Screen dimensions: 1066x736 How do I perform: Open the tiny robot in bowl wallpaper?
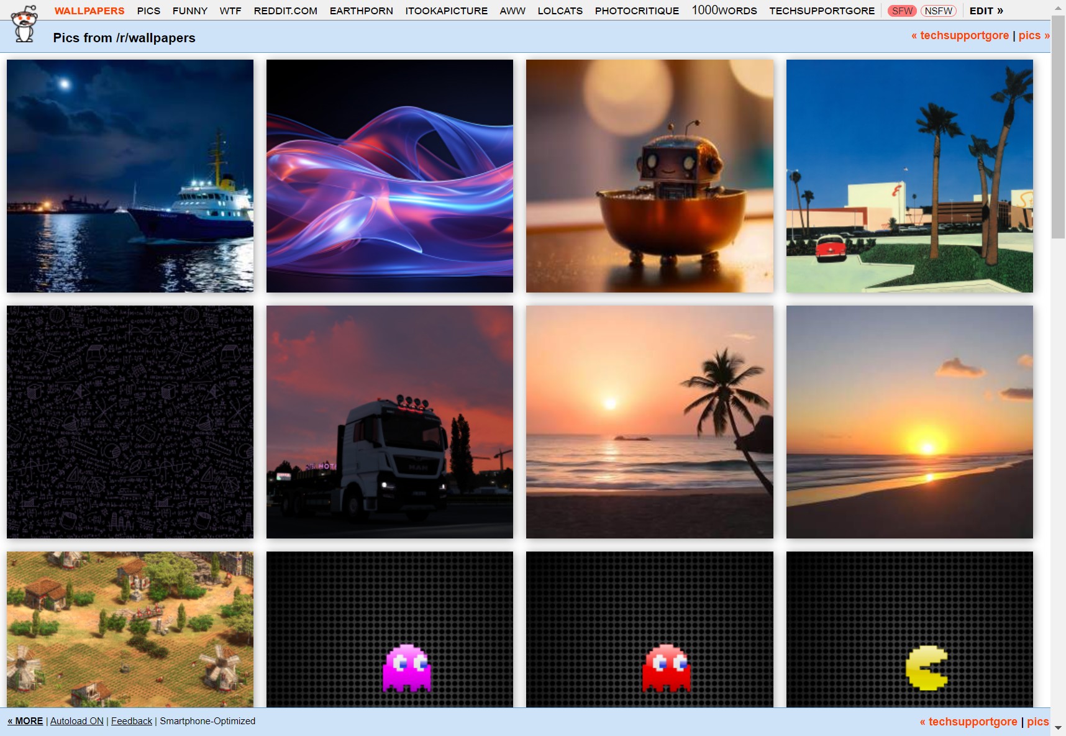[x=649, y=175]
